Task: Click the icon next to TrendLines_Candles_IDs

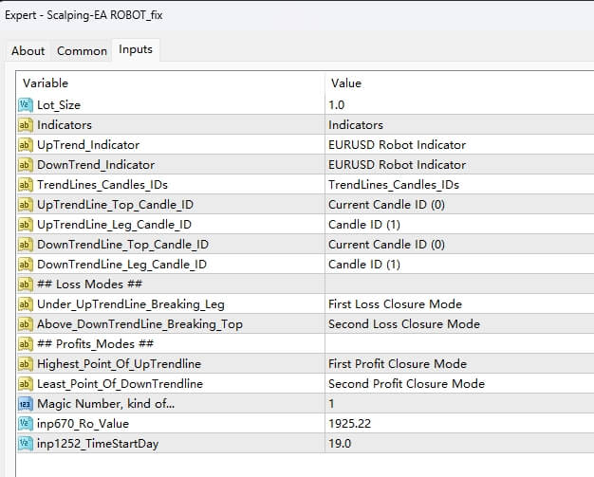Action: pyautogui.click(x=26, y=184)
